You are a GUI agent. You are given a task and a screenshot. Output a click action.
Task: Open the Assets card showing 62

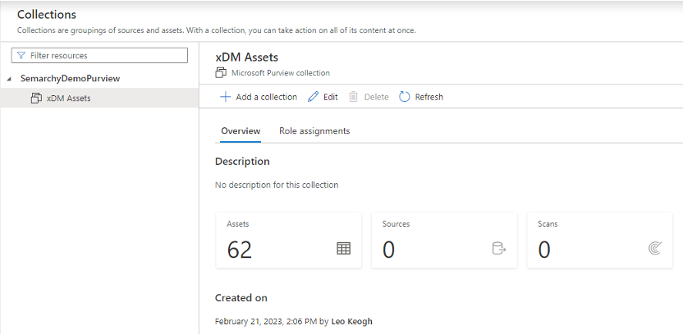coord(288,240)
